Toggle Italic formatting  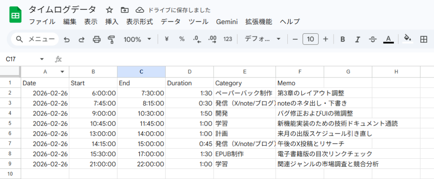[357, 39]
